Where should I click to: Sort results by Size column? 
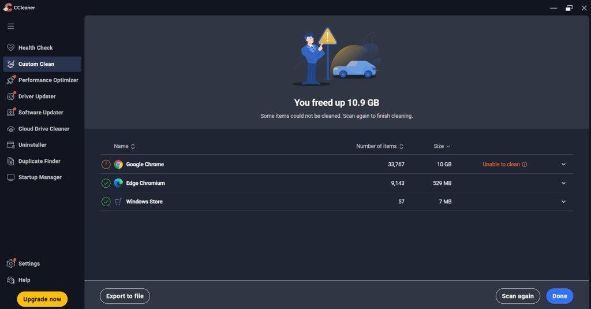442,146
